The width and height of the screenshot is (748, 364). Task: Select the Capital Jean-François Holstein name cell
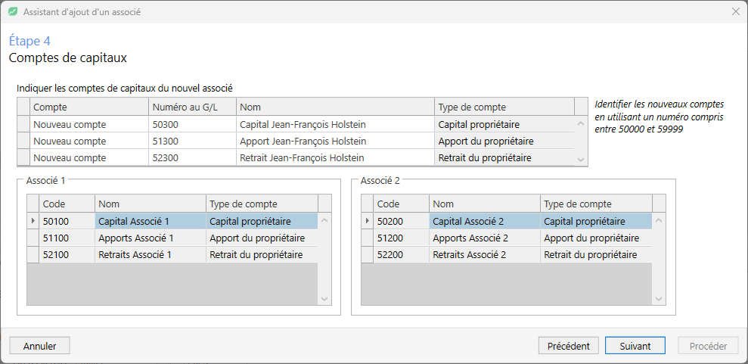click(335, 125)
